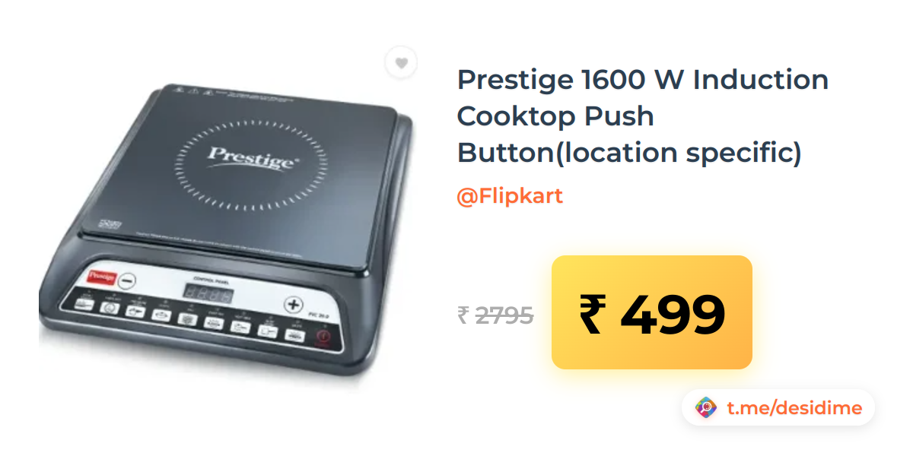The height and width of the screenshot is (456, 913).
Task: Click the minus button on the cooktop
Action: (127, 279)
